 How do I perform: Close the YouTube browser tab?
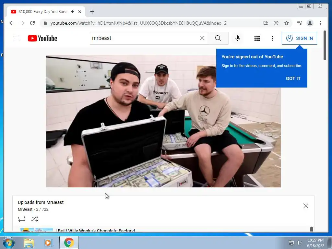80,12
